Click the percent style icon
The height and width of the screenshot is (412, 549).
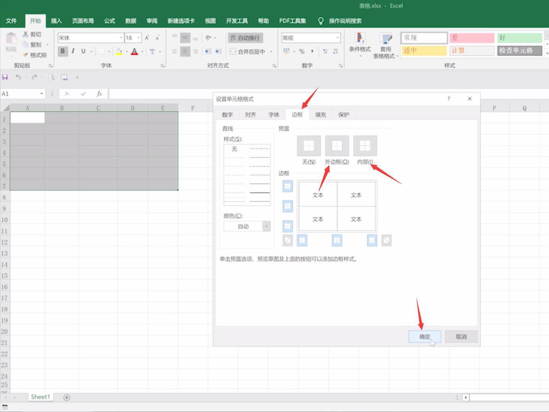coord(302,51)
